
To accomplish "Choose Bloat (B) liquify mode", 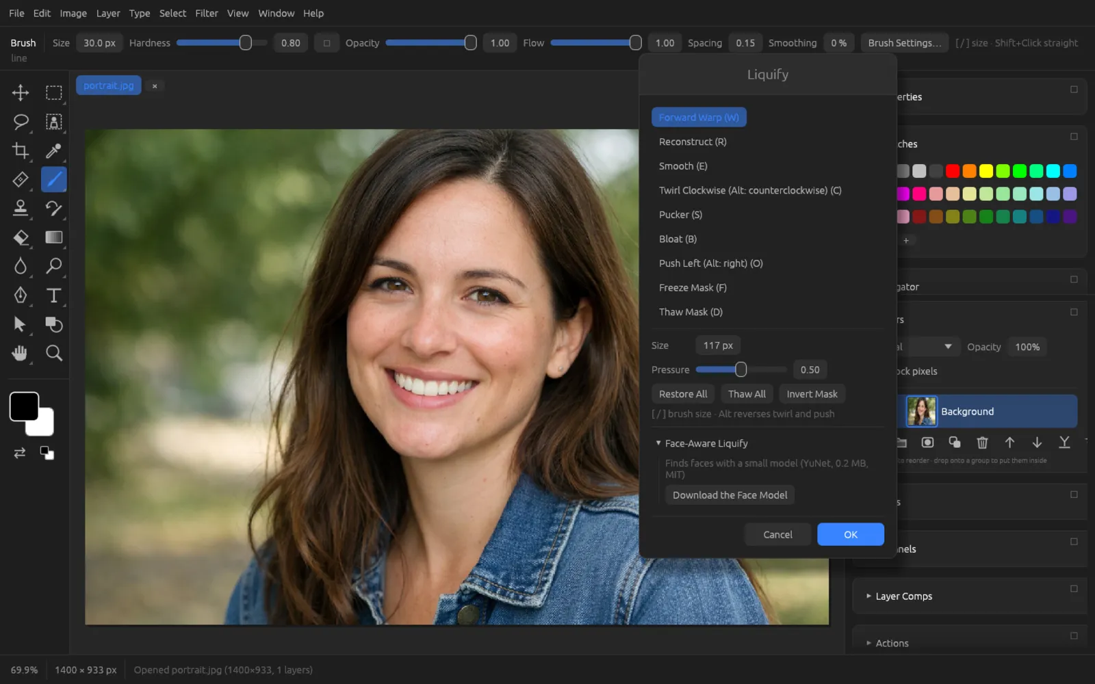I will pyautogui.click(x=678, y=239).
